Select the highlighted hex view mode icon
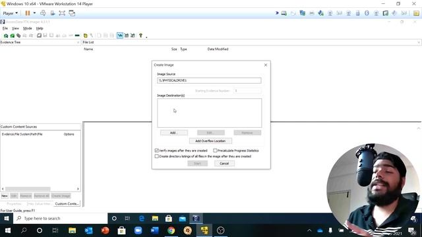The width and height of the screenshot is (422, 237). point(120,36)
